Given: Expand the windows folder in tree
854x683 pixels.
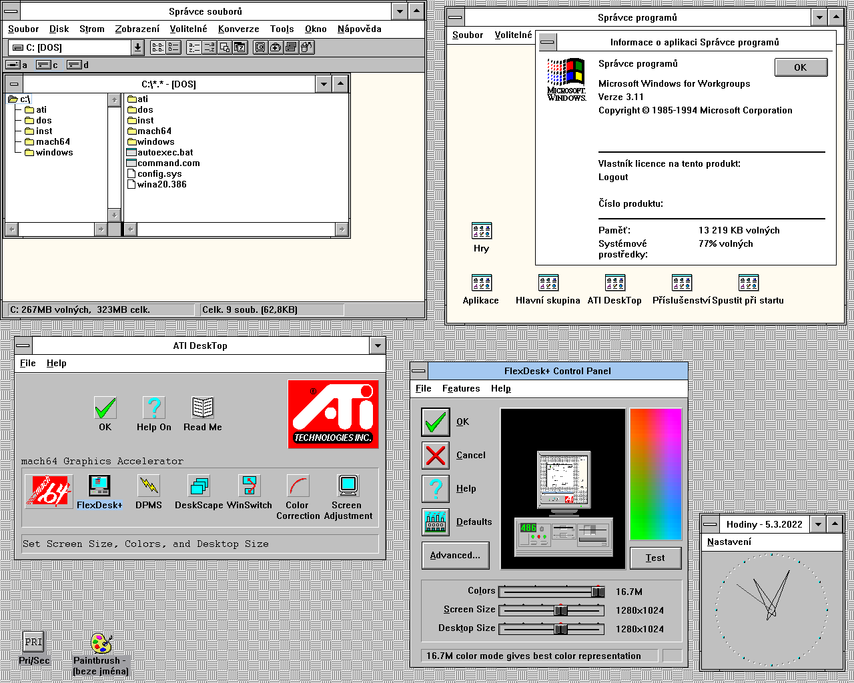Looking at the screenshot, I should point(53,153).
